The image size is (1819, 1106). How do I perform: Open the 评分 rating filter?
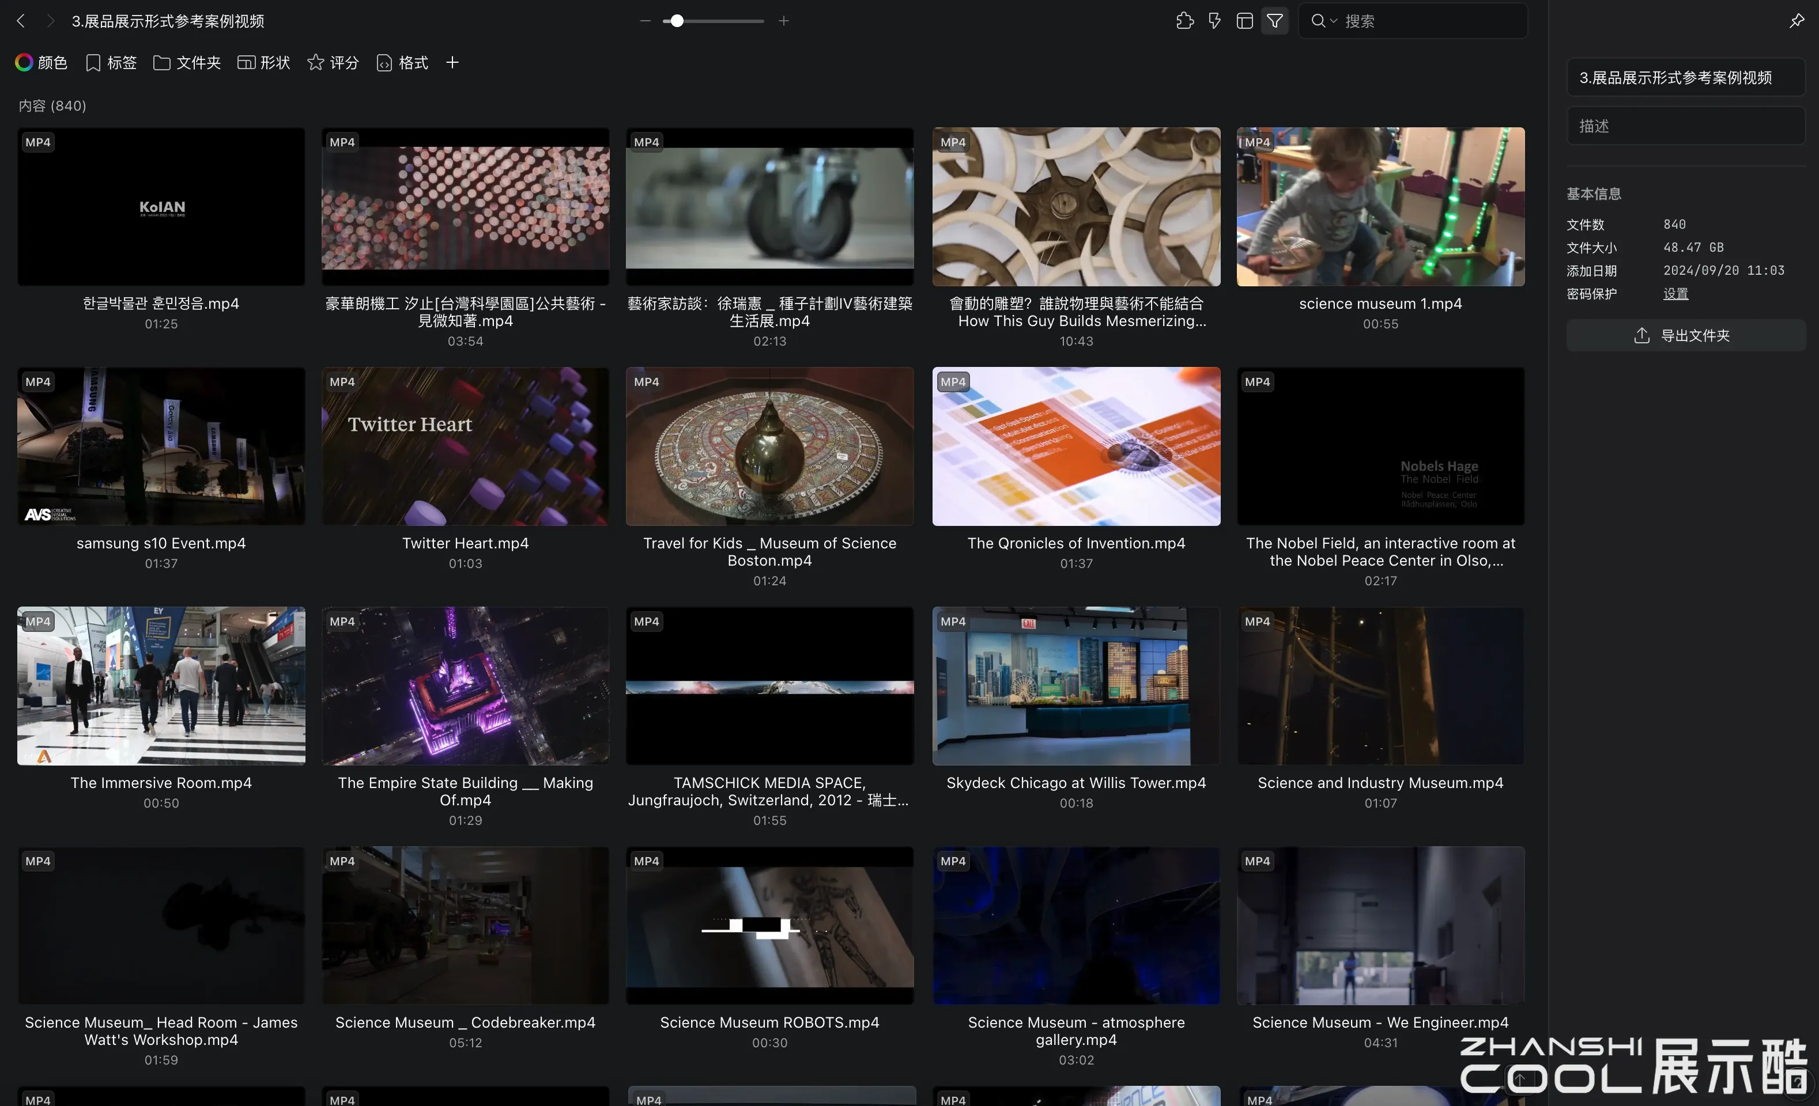coord(333,63)
